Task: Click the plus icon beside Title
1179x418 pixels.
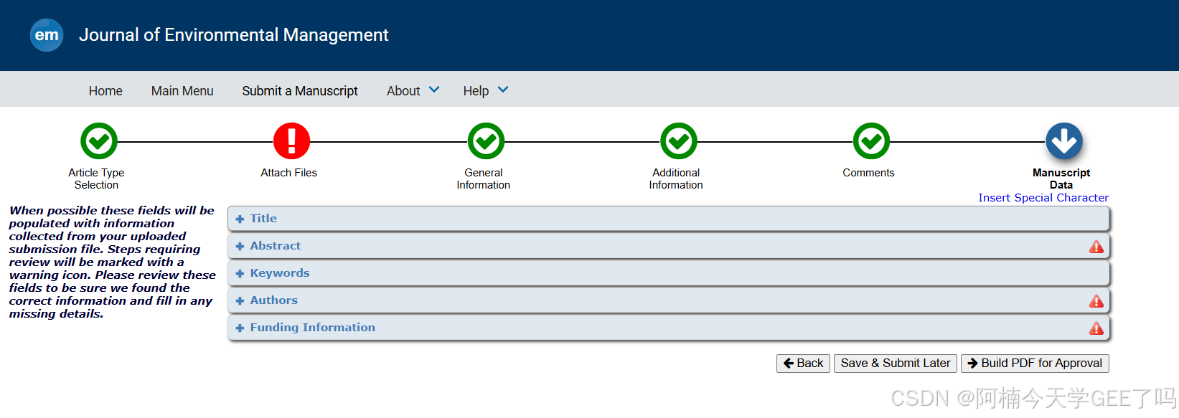Action: pyautogui.click(x=240, y=219)
